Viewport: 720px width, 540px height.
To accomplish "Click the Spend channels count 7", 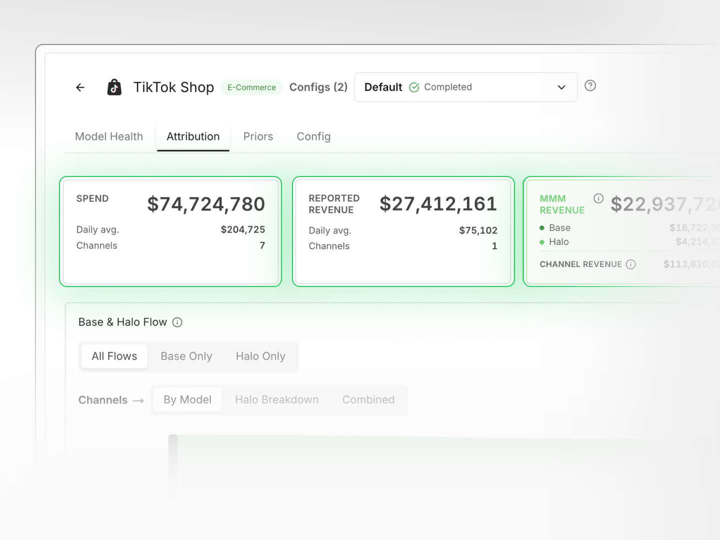I will pyautogui.click(x=262, y=245).
